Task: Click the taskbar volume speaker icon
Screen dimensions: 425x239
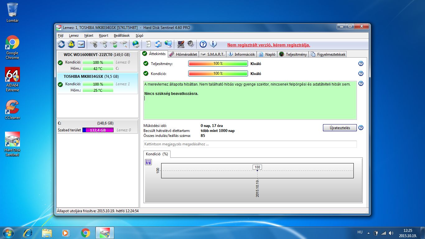Action: [x=391, y=233]
